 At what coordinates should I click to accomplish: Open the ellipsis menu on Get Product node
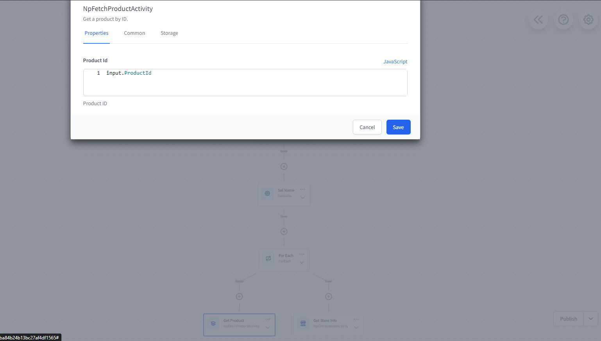(x=267, y=319)
